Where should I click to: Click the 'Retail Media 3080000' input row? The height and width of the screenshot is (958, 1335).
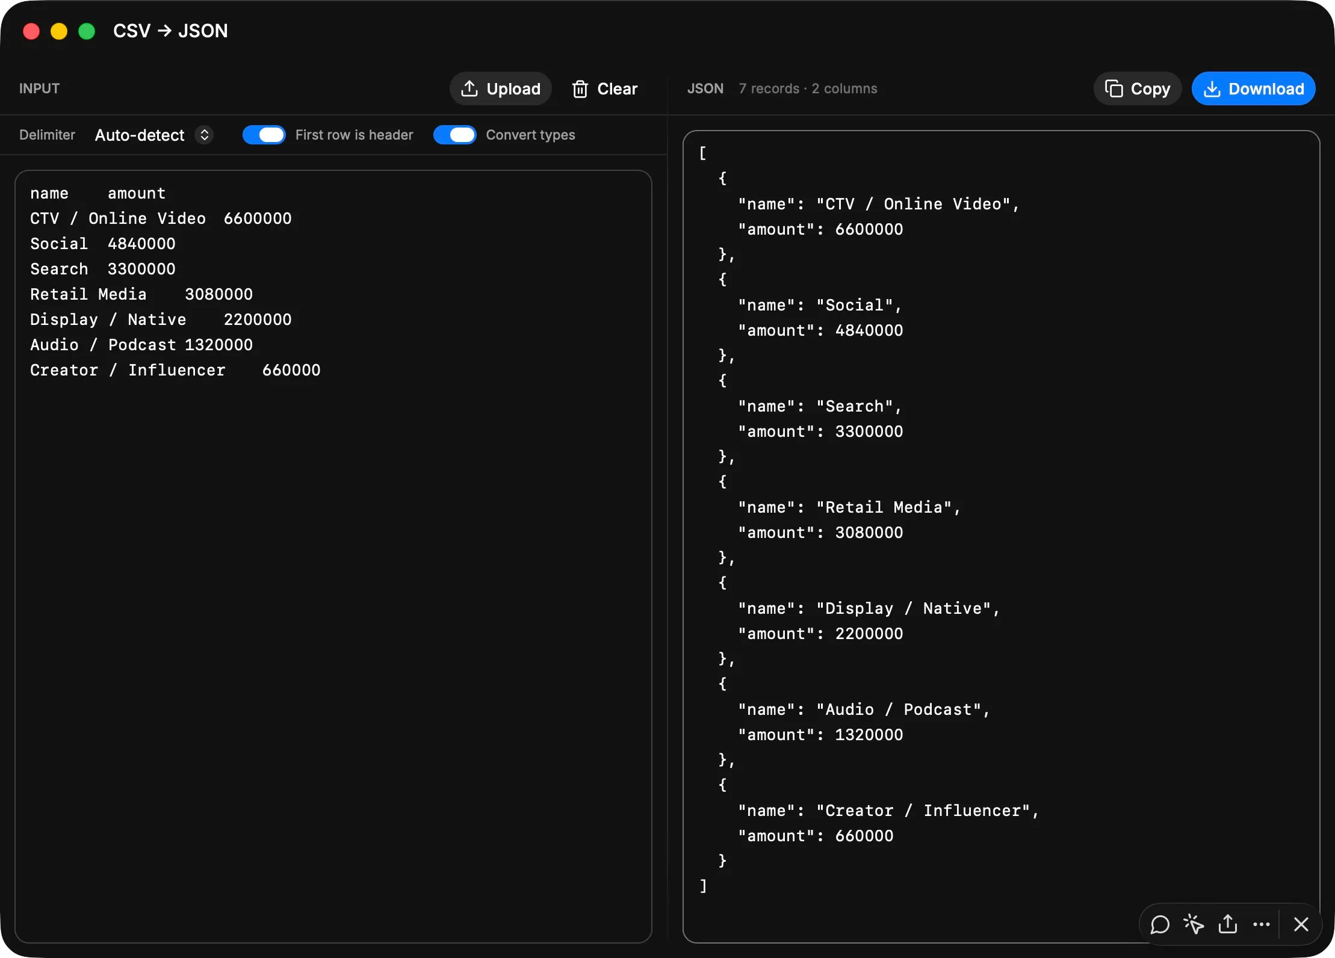[141, 294]
